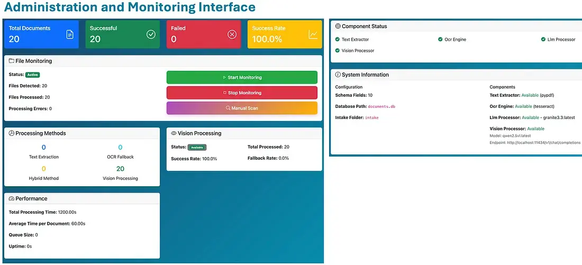Click the document icon in Total Documents card
This screenshot has height=265, width=582.
(x=69, y=34)
